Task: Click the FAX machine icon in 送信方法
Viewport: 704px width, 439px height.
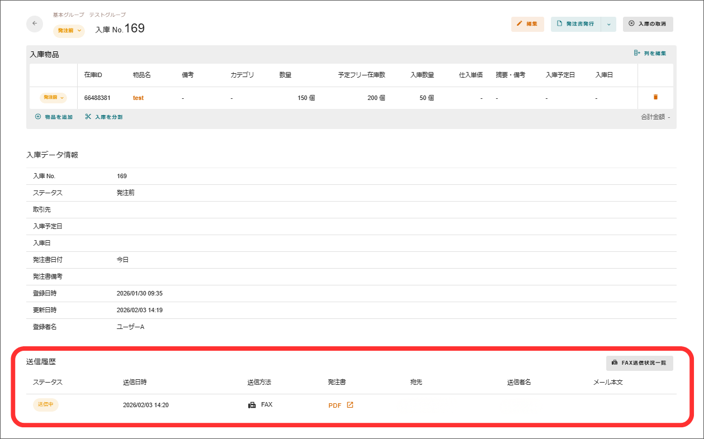Action: click(x=252, y=405)
